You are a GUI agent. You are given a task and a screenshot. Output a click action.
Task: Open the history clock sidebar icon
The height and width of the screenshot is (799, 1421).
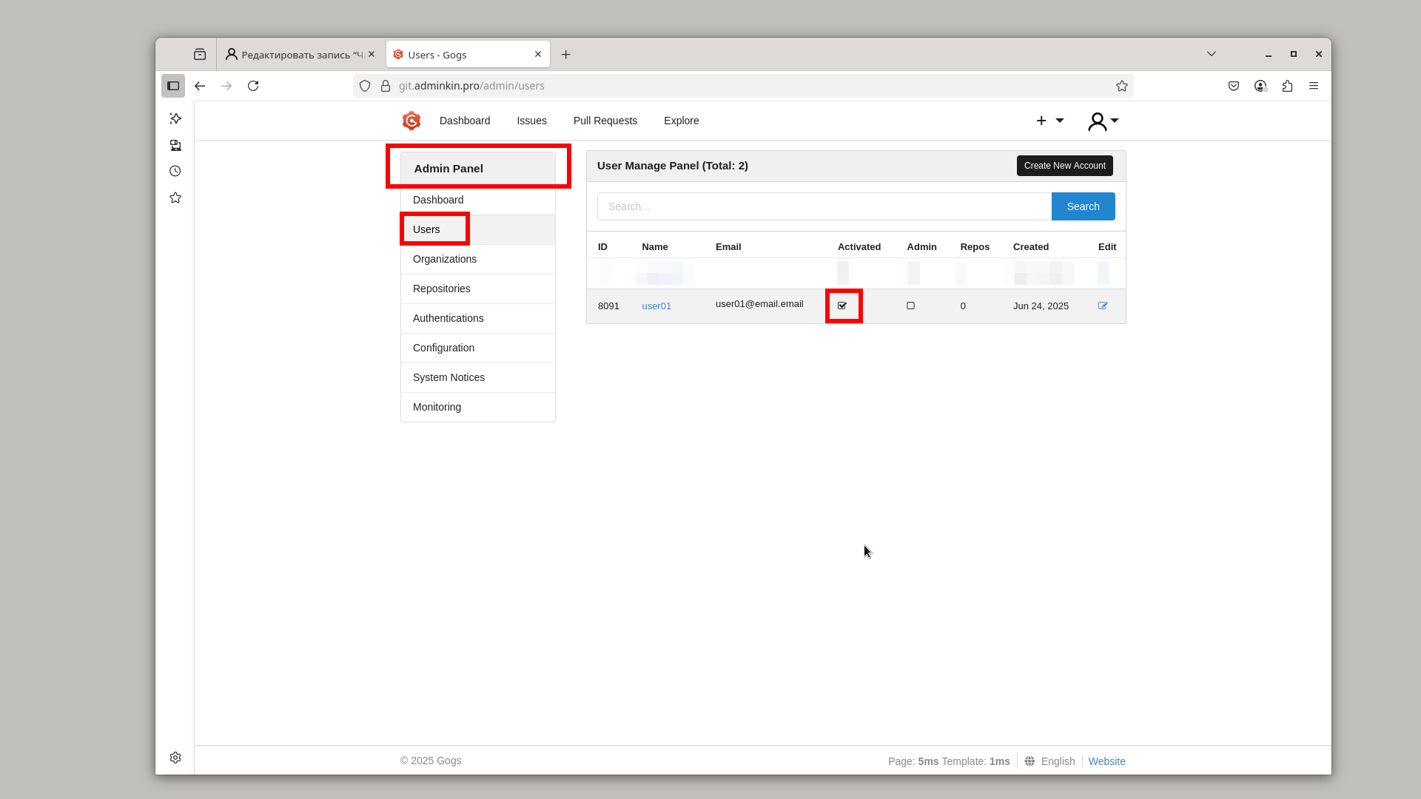[175, 171]
